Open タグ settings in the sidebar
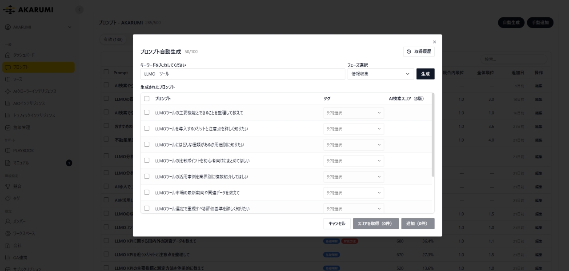This screenshot has height=271, width=569. pyautogui.click(x=38, y=198)
